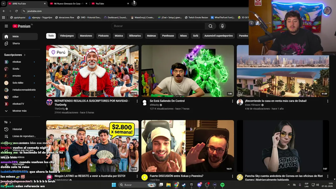Open the Xokas and Peereira7 discussion thumbnail
336x189 pixels.
coord(188,146)
